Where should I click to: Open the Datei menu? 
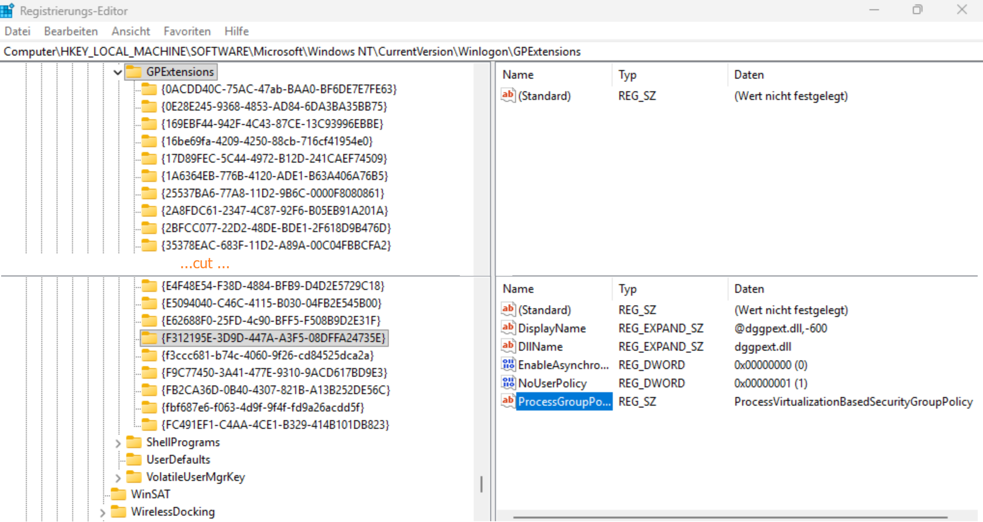click(17, 31)
